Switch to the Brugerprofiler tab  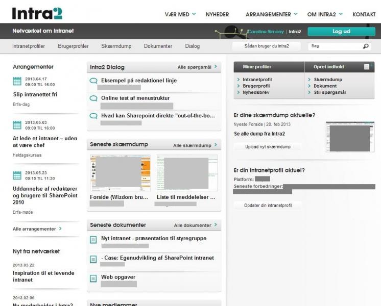tap(73, 46)
